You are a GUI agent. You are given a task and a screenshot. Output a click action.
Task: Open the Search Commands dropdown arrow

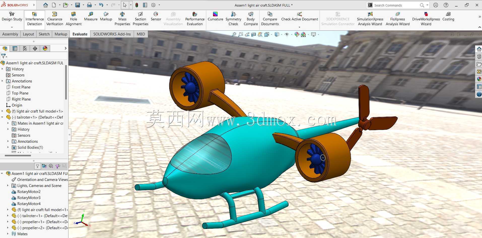coord(427,5)
